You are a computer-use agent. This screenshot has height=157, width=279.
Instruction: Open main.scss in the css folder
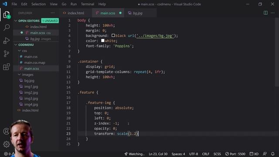coord(36,68)
